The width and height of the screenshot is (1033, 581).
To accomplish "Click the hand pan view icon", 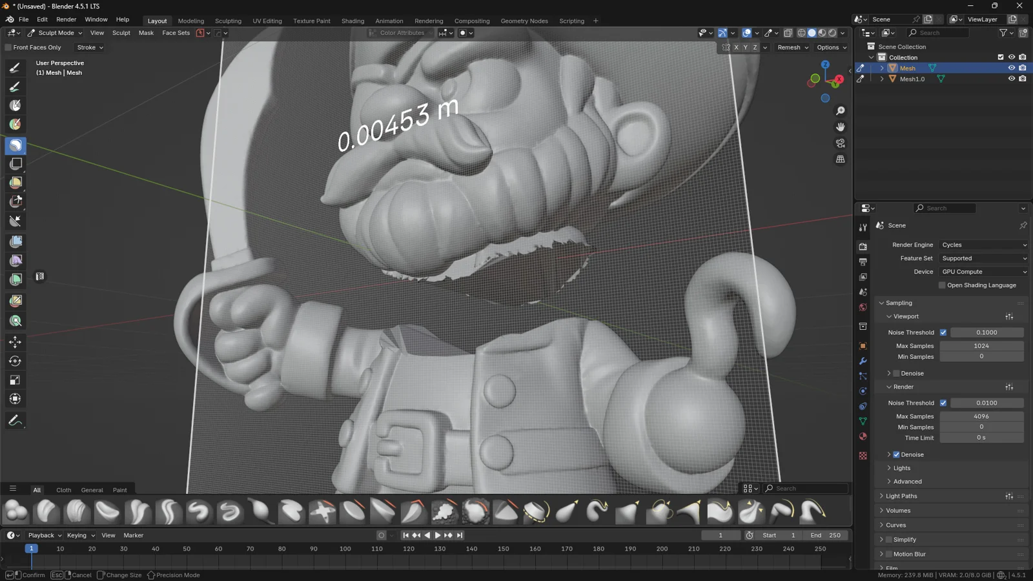I will 840,127.
